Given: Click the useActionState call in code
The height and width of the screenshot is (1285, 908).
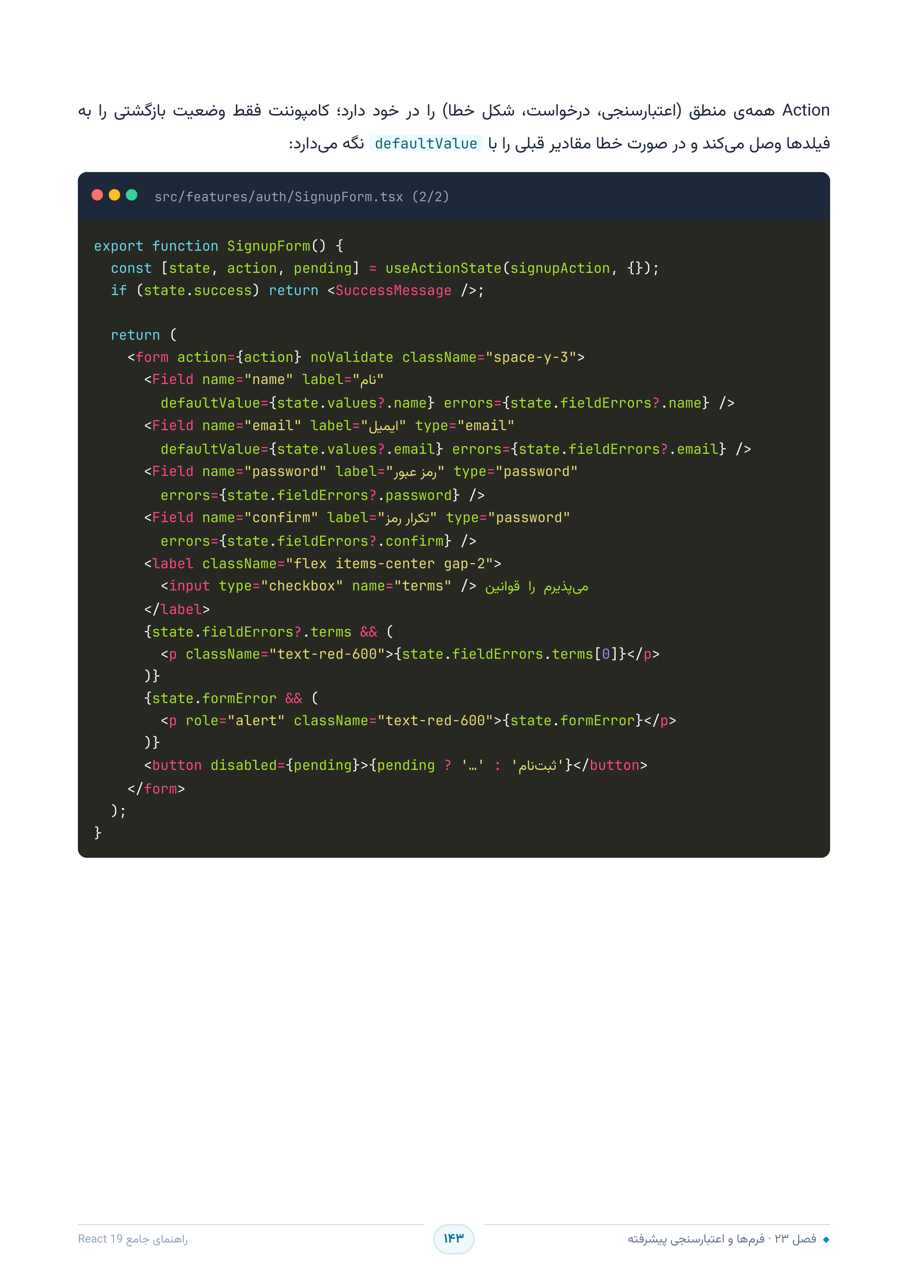Looking at the screenshot, I should tap(443, 269).
